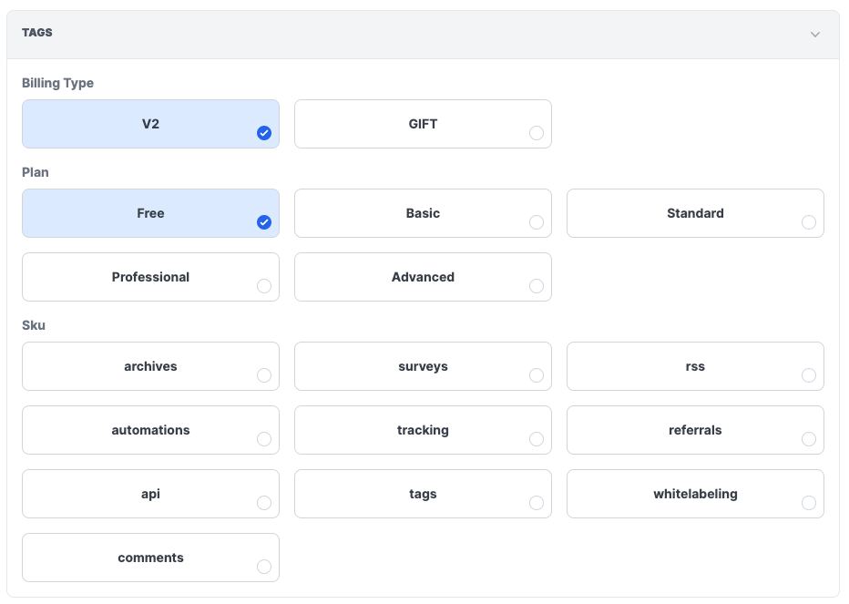This screenshot has height=604, width=849.
Task: Select the rss sku
Action: tap(695, 366)
